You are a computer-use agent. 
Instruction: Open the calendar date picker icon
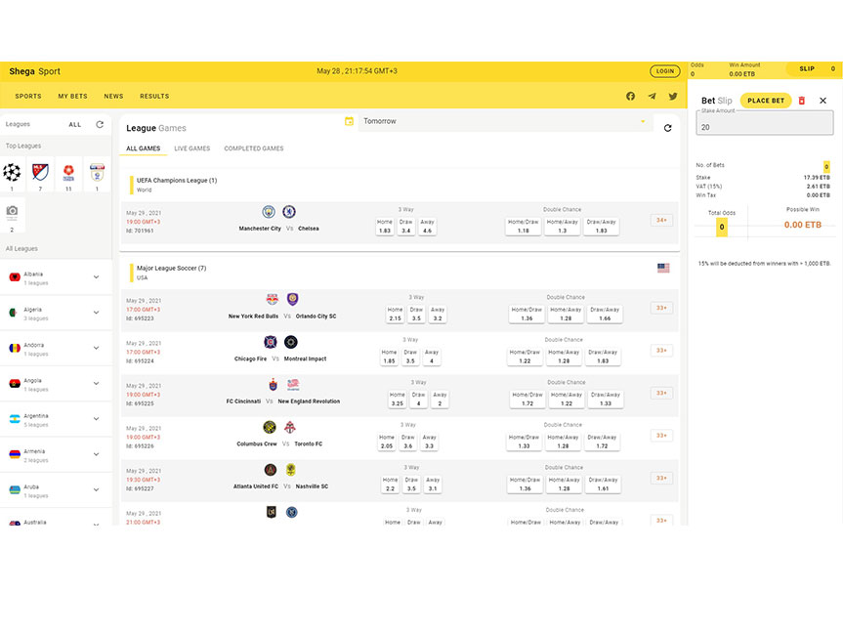click(x=349, y=121)
